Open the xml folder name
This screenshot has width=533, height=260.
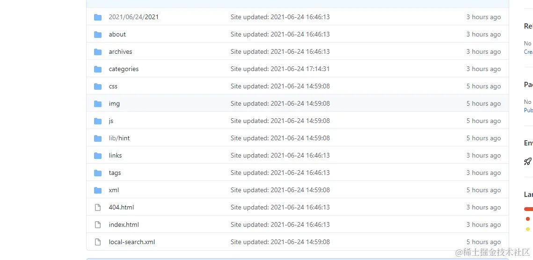[114, 190]
